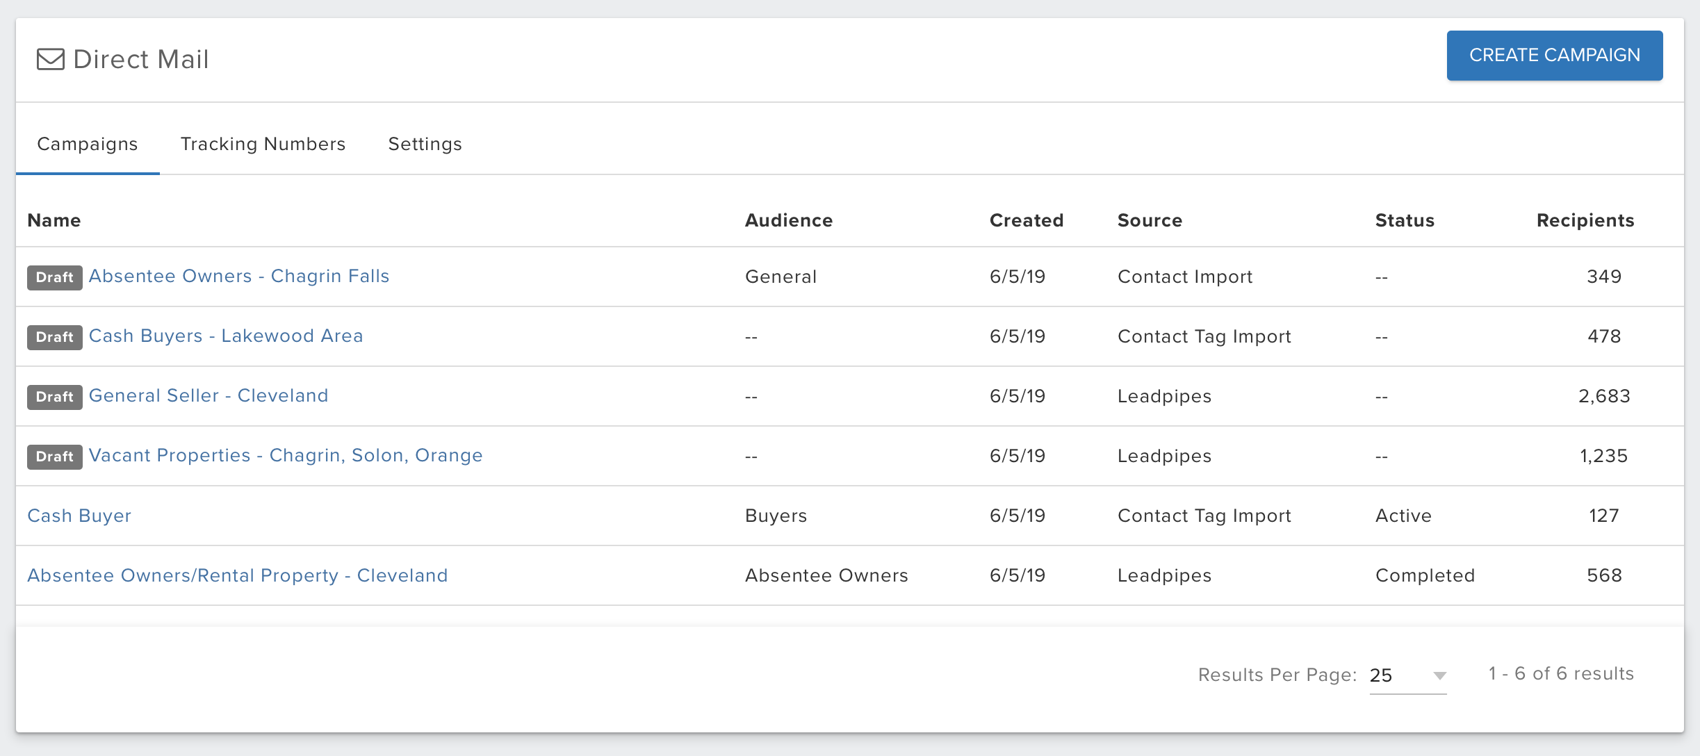1700x756 pixels.
Task: Click Draft badge on Vacant Properties row
Action: 55,457
